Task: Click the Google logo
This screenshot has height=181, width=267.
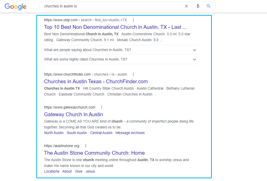Action: [x=15, y=7]
